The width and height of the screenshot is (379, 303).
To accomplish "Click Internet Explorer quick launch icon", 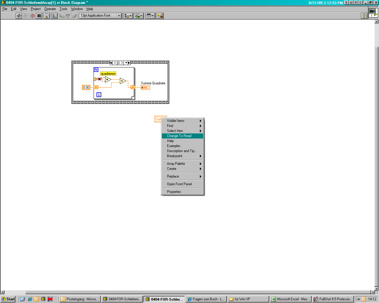I will click(x=30, y=299).
